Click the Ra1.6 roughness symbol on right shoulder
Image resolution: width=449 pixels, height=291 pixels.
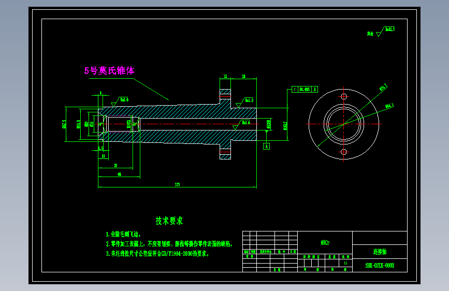click(x=244, y=101)
